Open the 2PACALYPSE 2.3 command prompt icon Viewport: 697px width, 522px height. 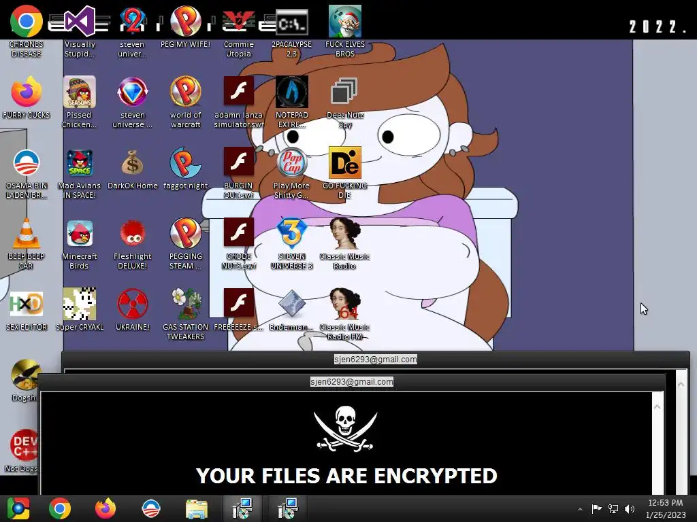[x=291, y=22]
